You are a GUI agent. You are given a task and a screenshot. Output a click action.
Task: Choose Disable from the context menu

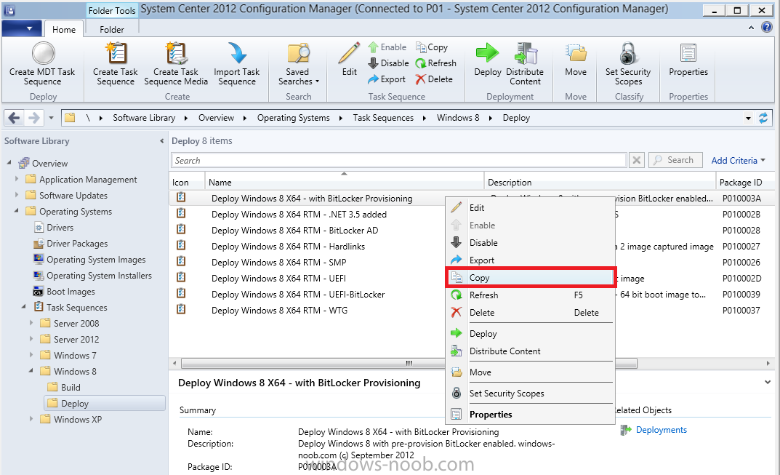530,242
